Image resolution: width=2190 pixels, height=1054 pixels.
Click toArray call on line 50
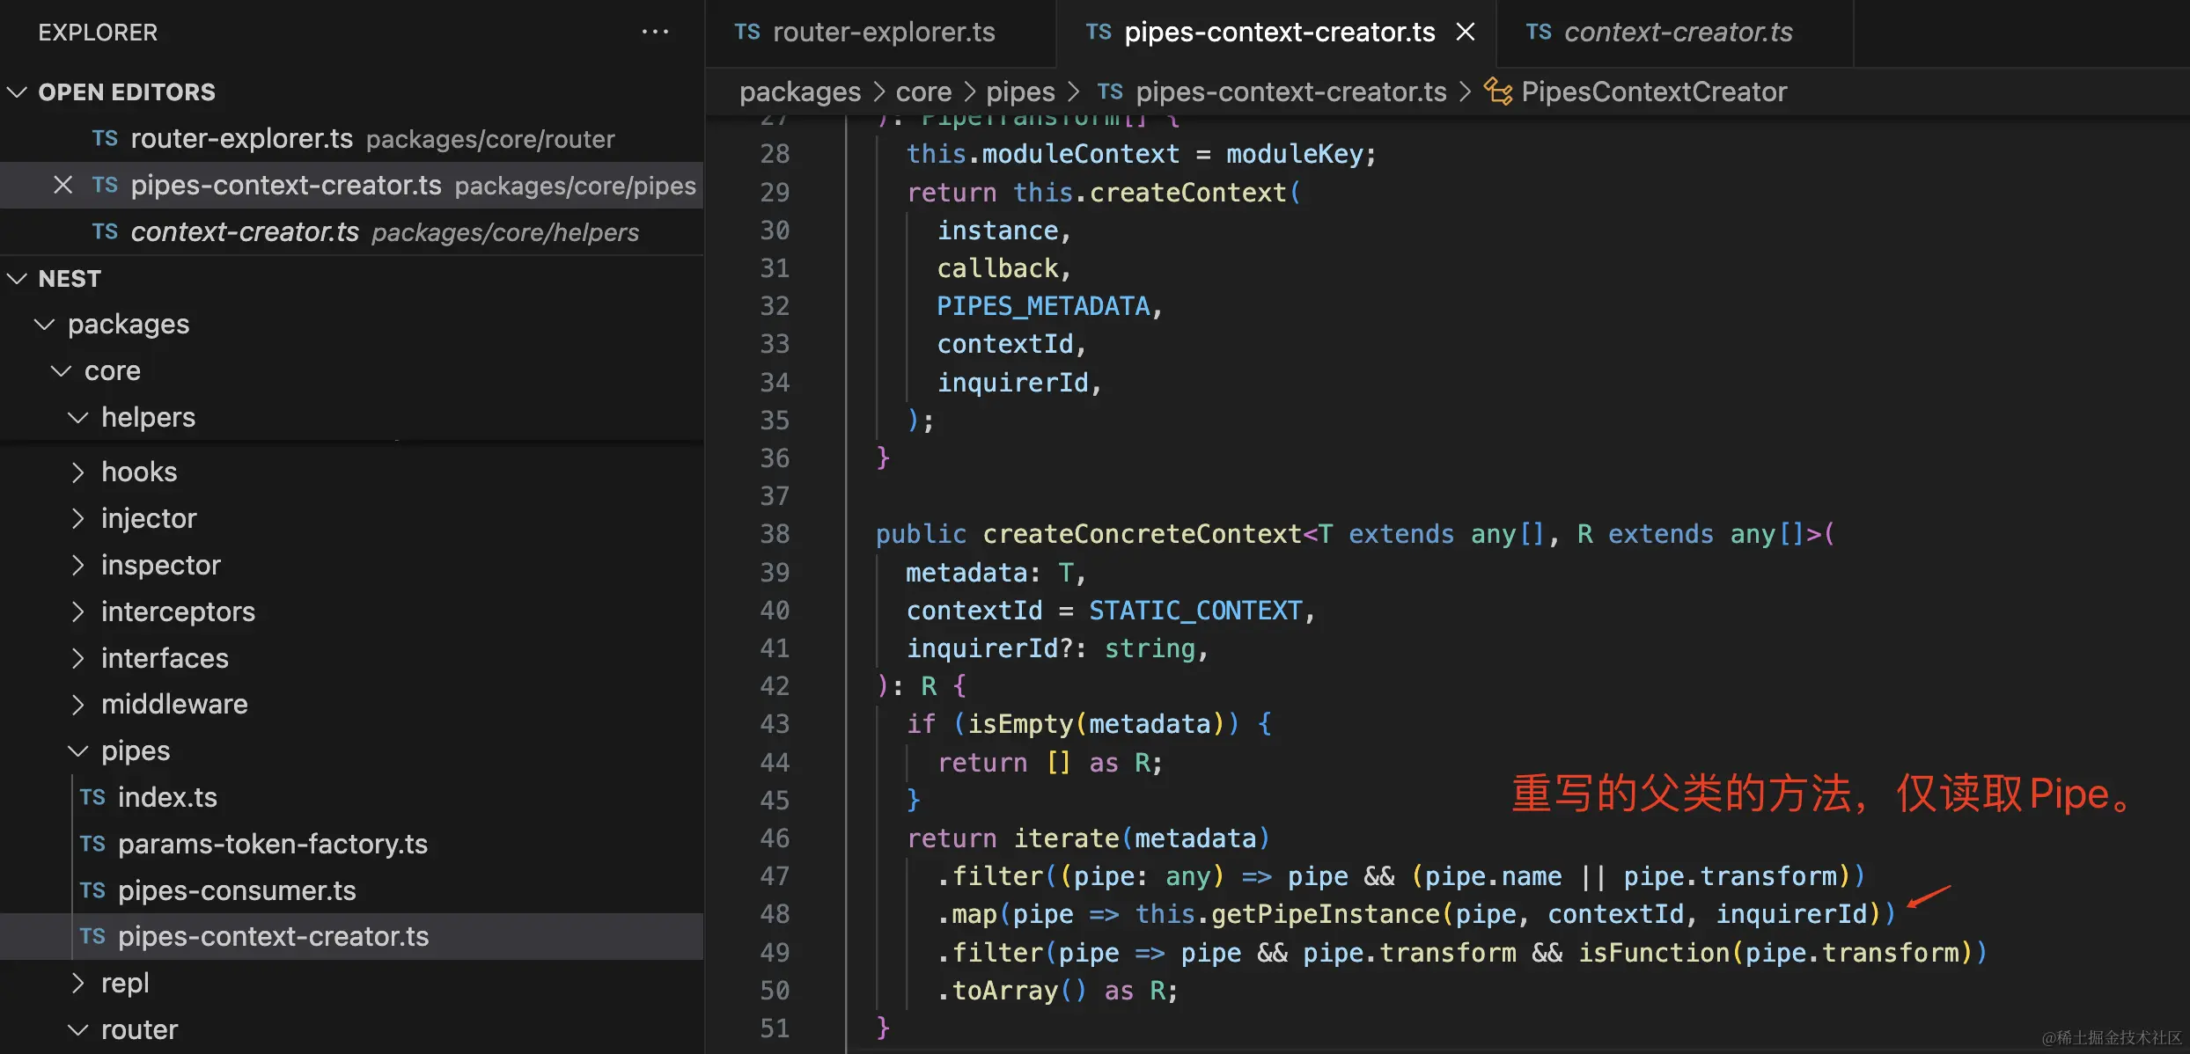1005,992
